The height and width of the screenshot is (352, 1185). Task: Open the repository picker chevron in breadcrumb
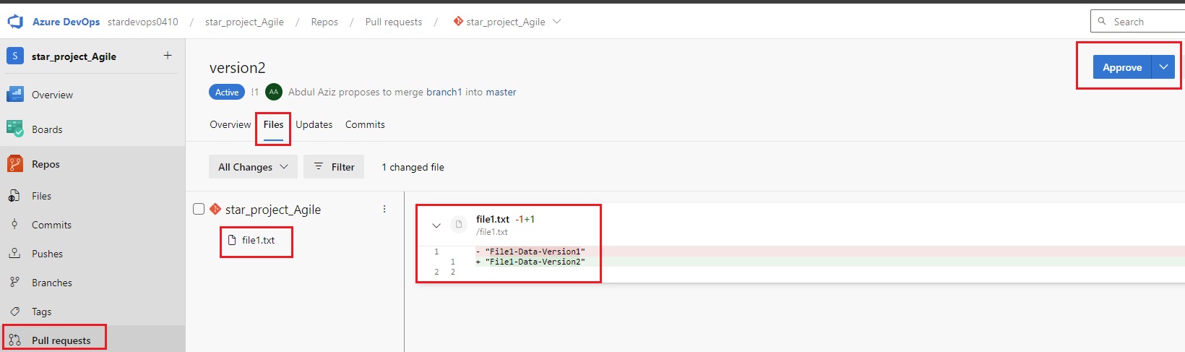tap(556, 22)
